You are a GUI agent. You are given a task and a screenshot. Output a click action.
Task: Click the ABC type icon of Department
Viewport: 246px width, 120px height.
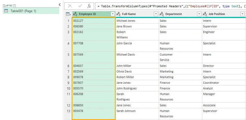[x=162, y=14]
